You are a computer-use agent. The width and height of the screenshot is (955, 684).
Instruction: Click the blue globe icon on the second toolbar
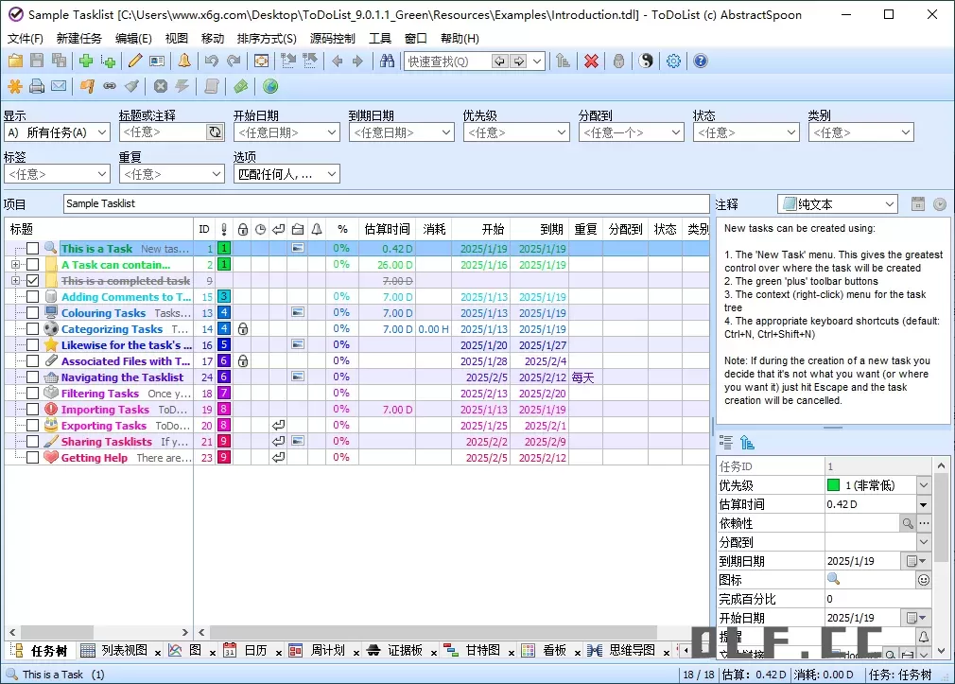tap(270, 86)
